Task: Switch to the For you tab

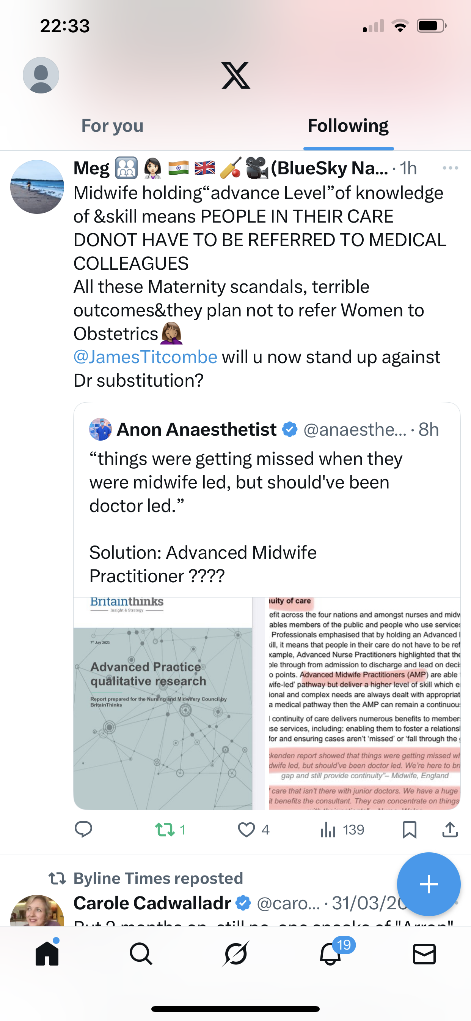Action: tap(112, 126)
